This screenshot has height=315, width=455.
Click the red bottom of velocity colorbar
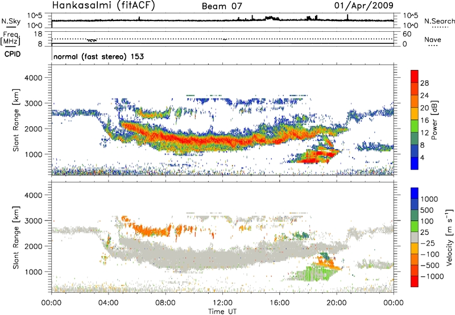click(415, 281)
